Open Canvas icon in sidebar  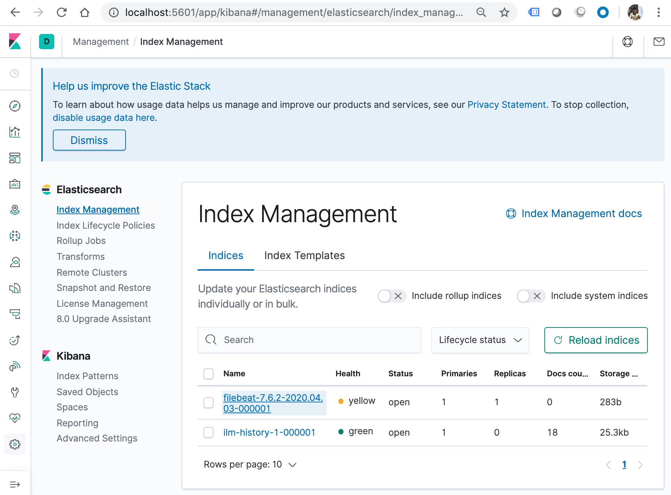[x=15, y=184]
